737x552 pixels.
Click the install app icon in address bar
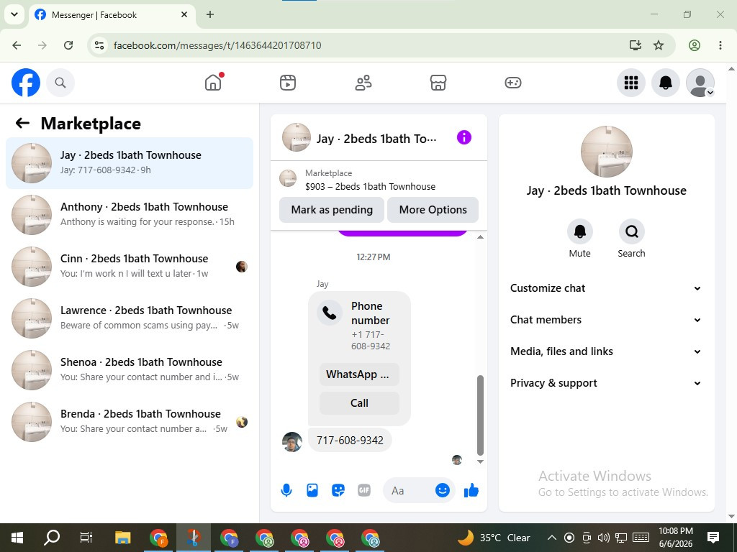coord(635,45)
